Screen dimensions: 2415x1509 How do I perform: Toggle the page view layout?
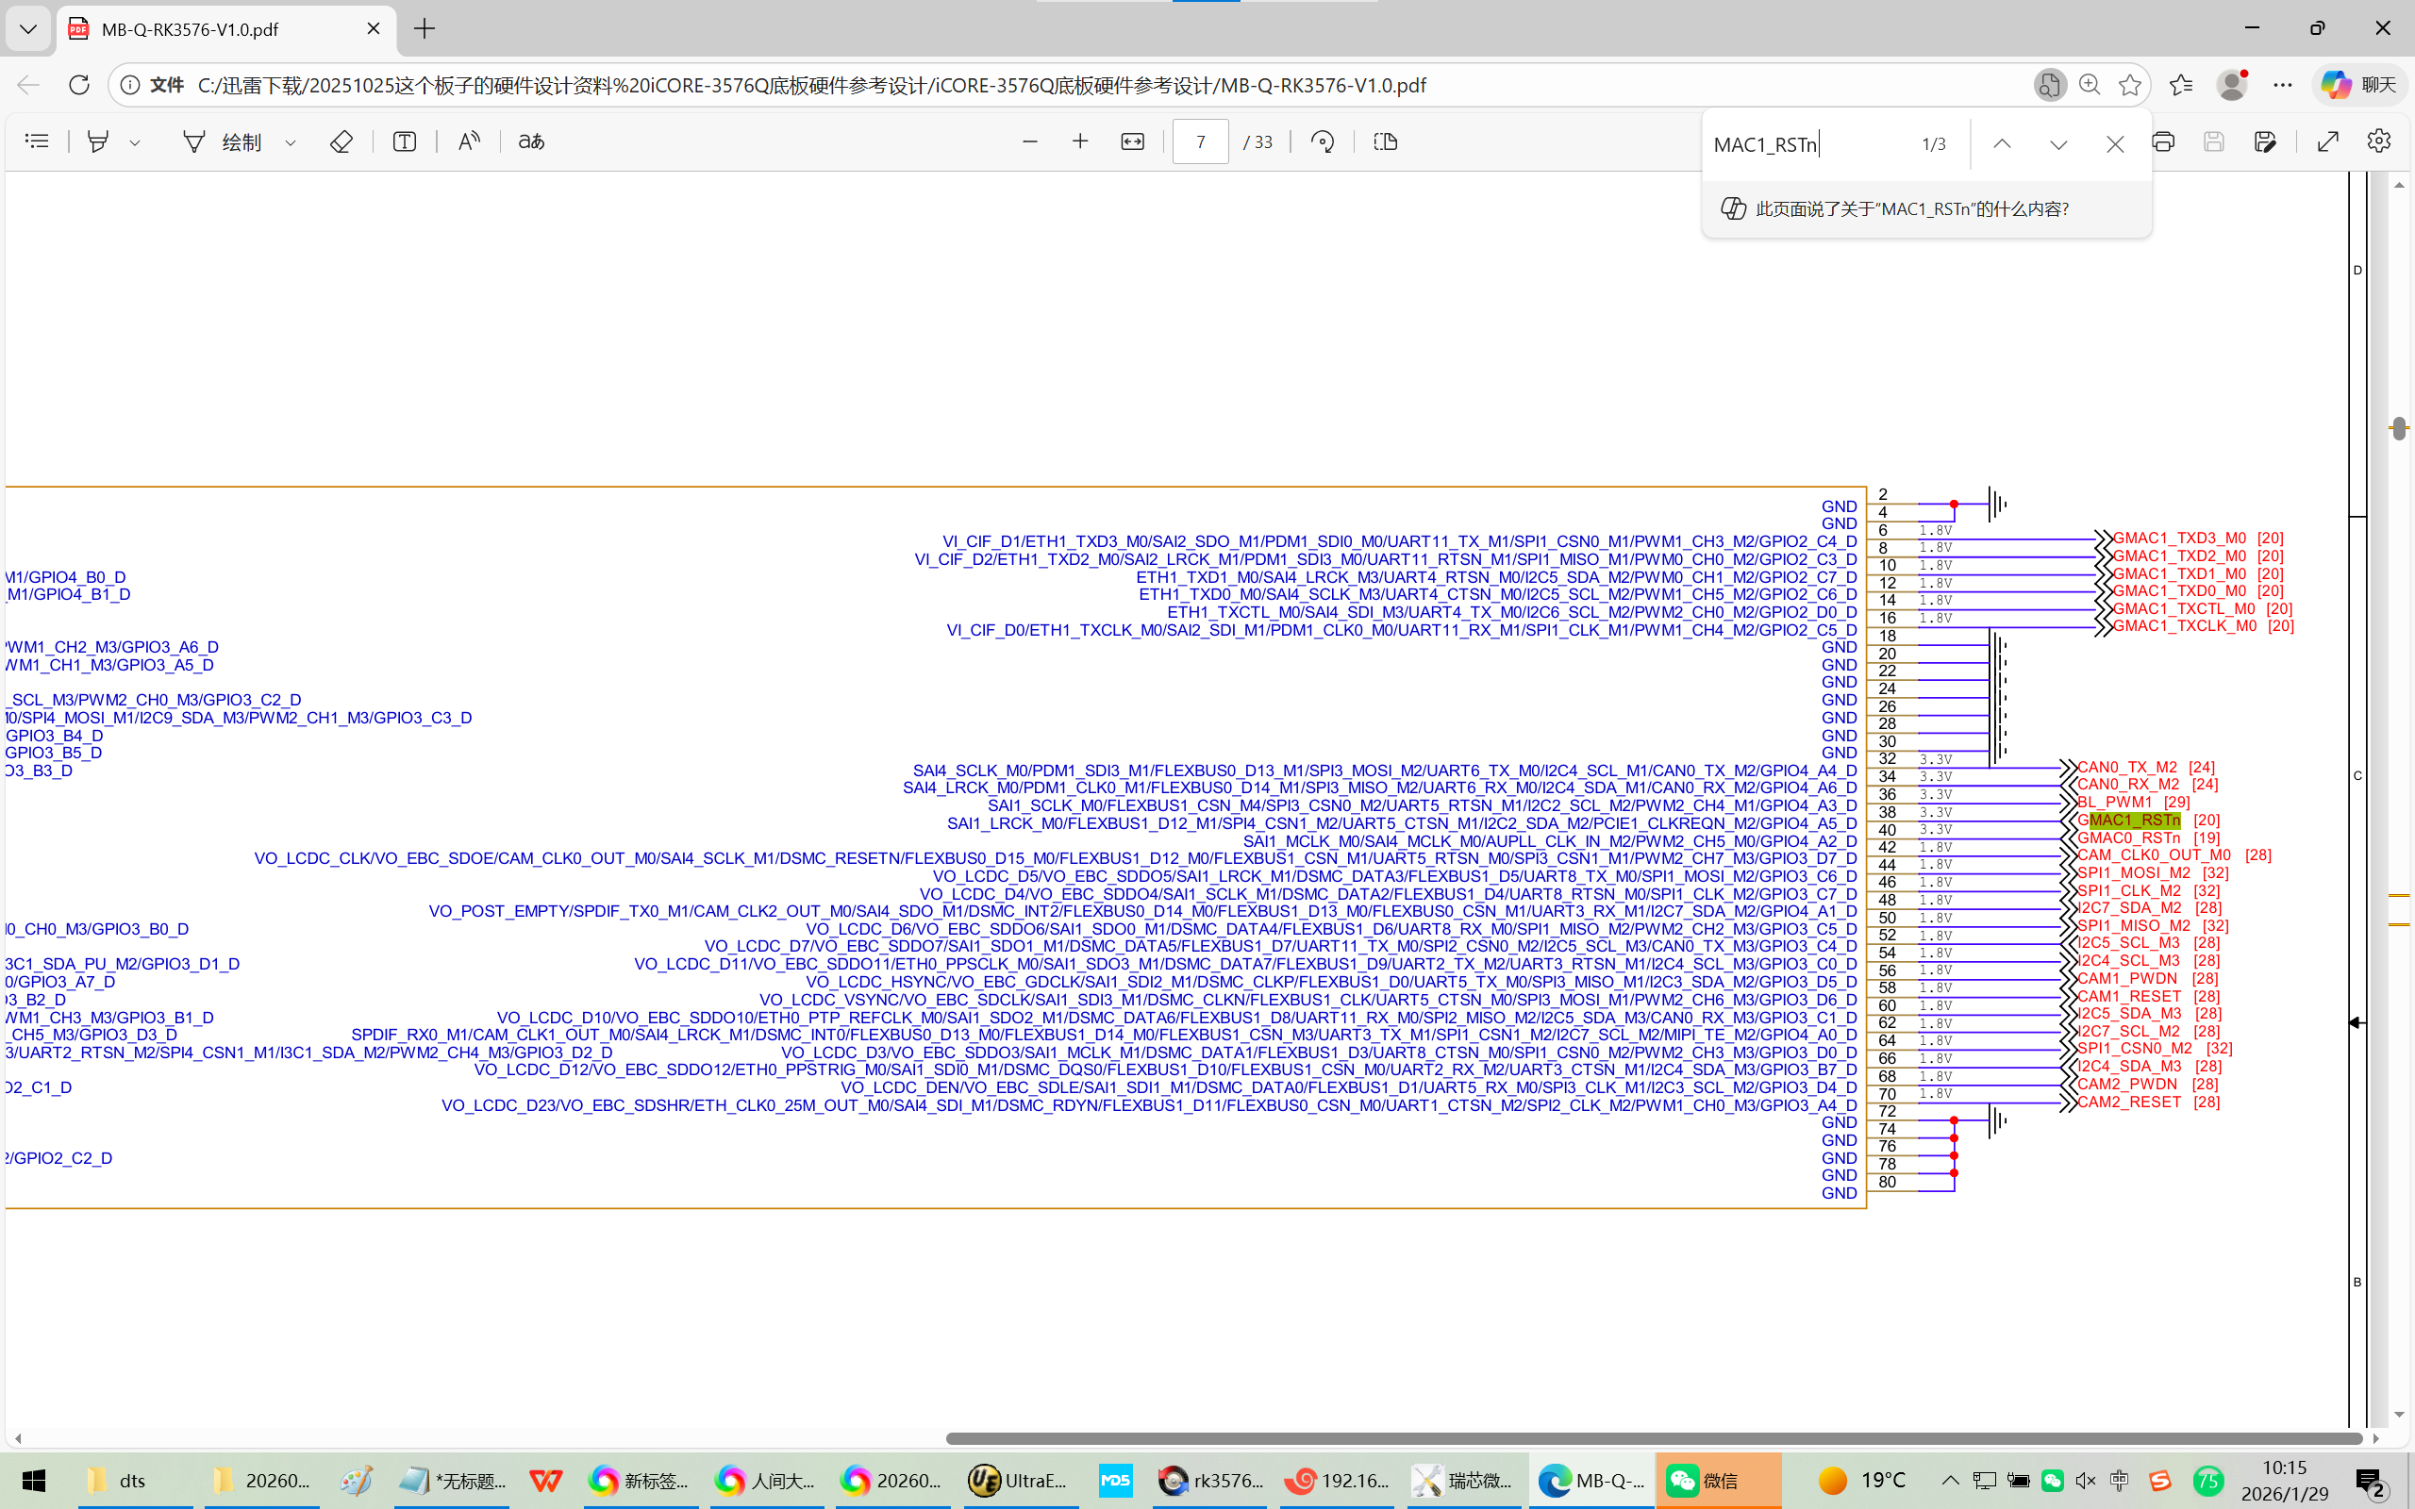tap(1385, 141)
